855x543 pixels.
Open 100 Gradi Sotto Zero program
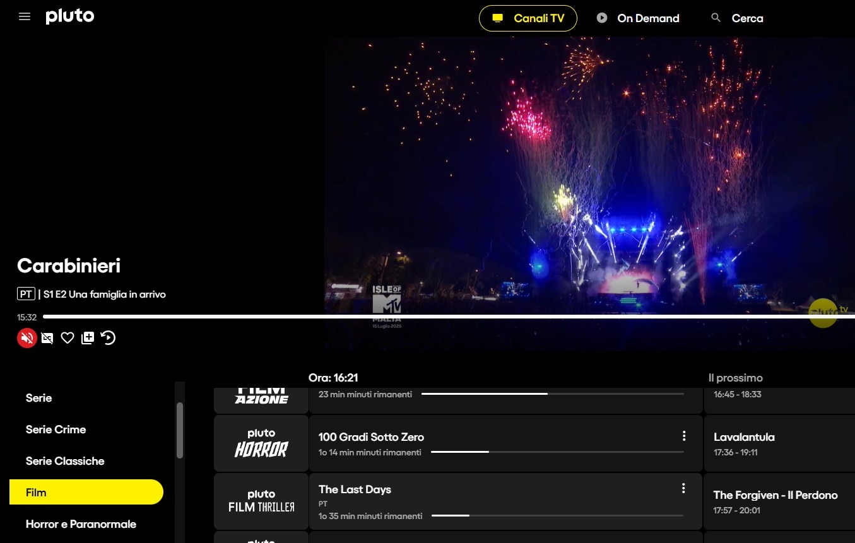(x=505, y=443)
